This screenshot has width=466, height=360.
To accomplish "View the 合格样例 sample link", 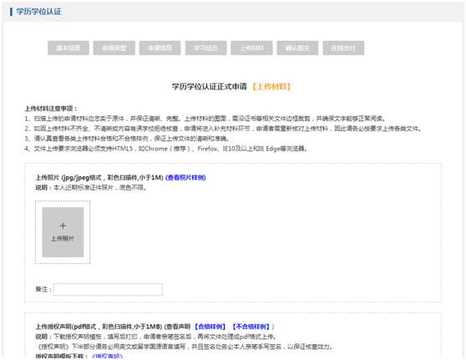I will click(210, 327).
